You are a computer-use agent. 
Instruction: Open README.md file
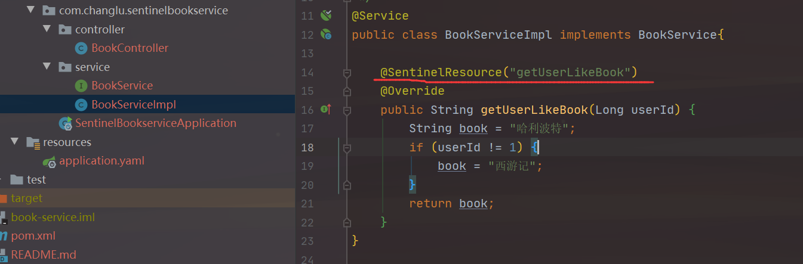44,254
